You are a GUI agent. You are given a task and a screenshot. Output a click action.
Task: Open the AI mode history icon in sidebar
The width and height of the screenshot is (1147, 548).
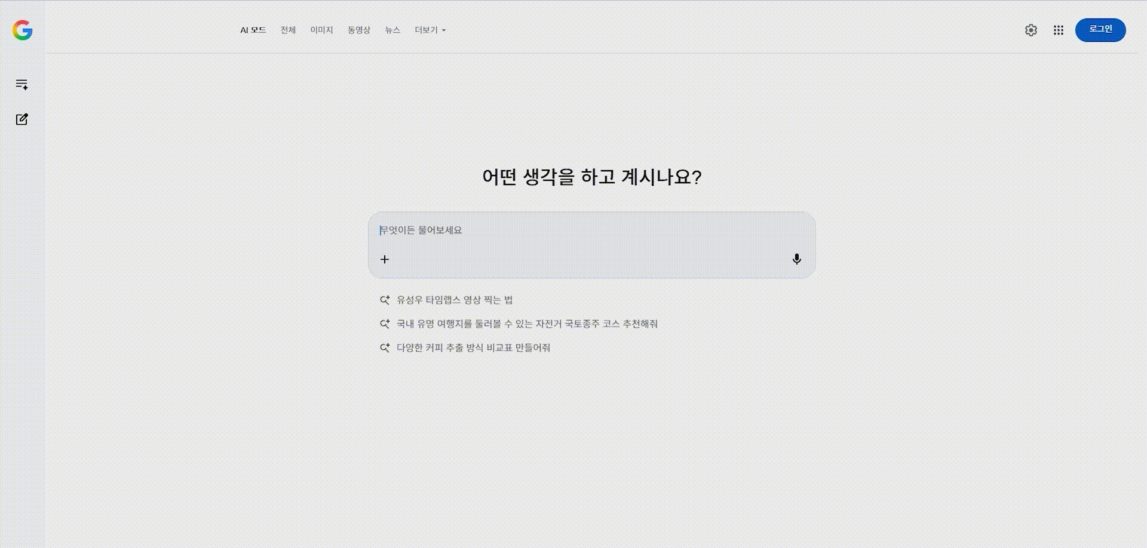pyautogui.click(x=22, y=84)
